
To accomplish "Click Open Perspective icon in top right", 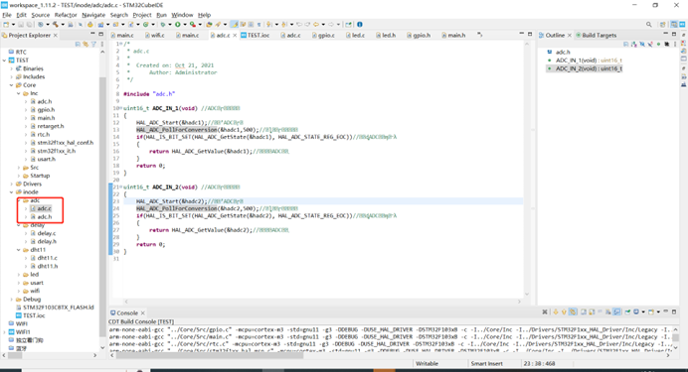I will (x=662, y=25).
